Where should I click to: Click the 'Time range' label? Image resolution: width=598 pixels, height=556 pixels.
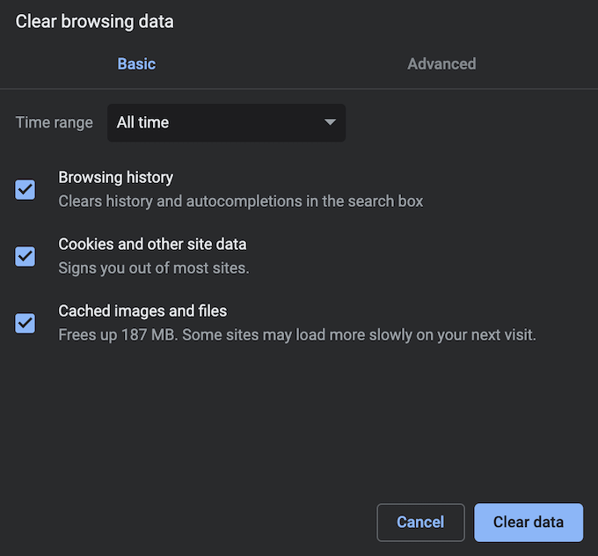54,123
